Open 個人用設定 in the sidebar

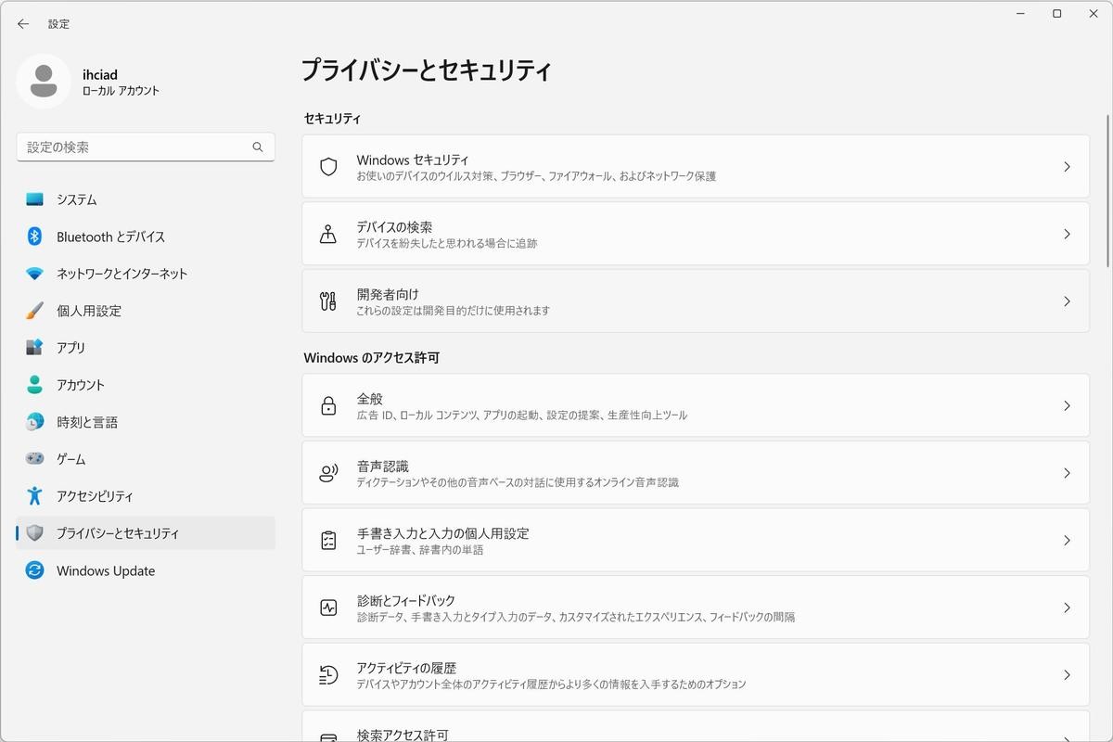(146, 311)
